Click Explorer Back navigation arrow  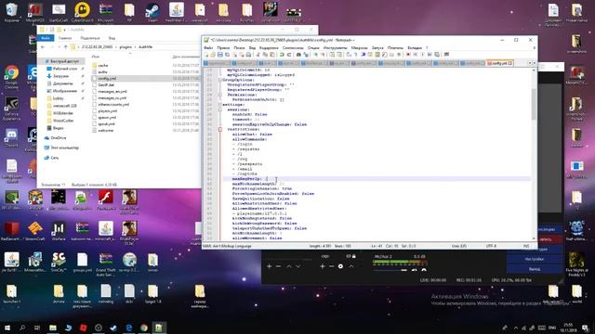click(43, 47)
